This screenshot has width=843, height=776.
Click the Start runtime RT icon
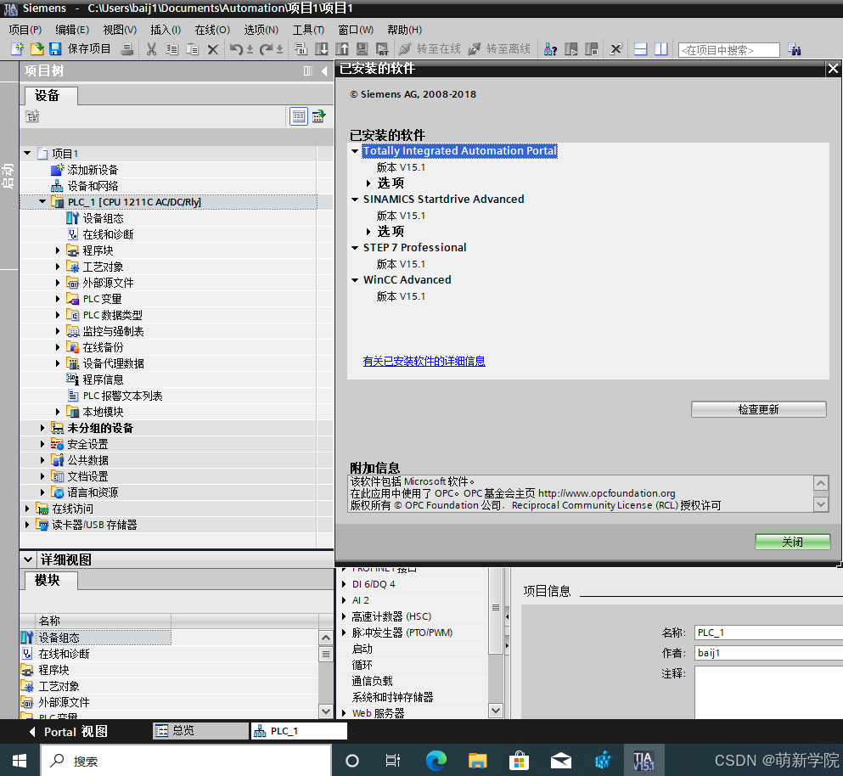pos(382,49)
